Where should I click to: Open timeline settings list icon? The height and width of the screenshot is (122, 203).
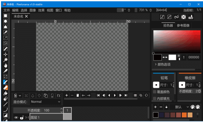coord(135,95)
